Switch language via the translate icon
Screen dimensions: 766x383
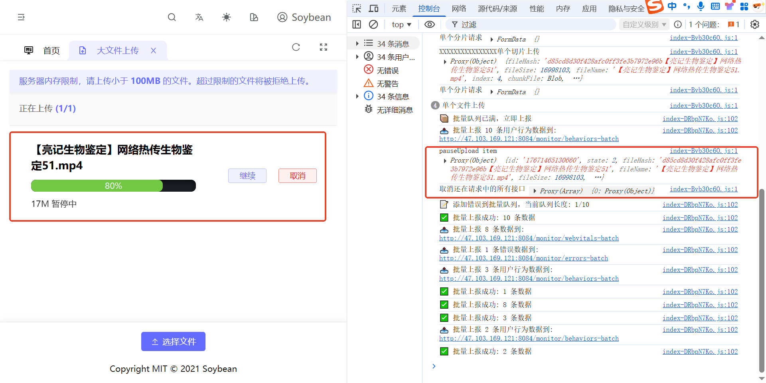click(199, 17)
